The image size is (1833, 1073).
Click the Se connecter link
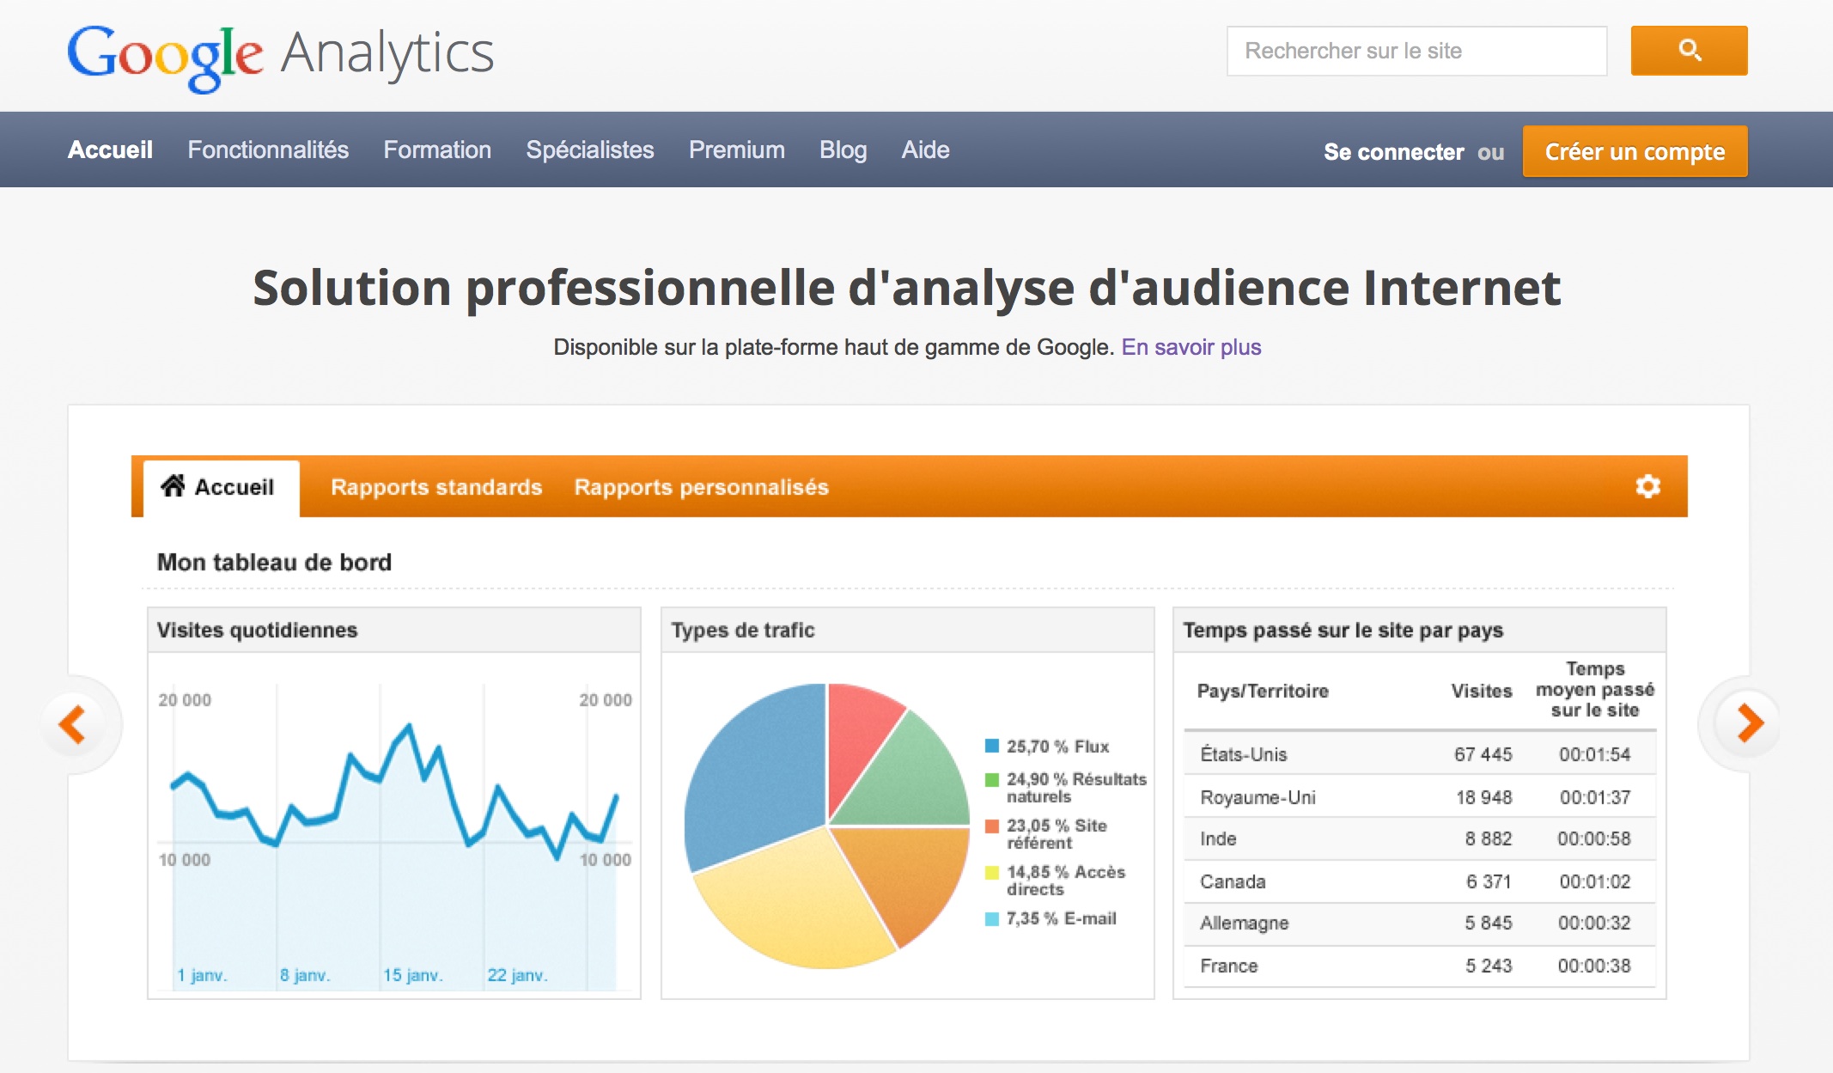pyautogui.click(x=1392, y=152)
